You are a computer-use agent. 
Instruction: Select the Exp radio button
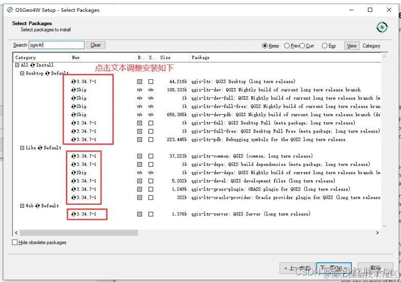click(325, 46)
